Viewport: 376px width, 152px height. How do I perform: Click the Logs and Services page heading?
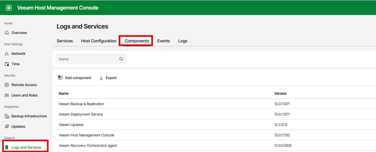pos(82,26)
